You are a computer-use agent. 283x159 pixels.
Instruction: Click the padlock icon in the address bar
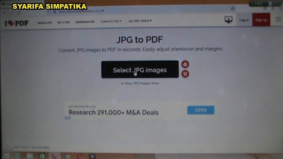[x=54, y=12]
